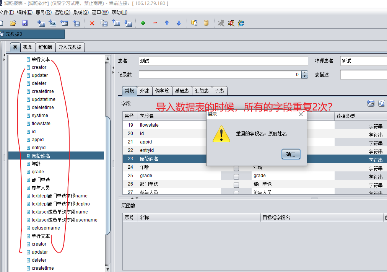Open the 服务(R) menu

pyautogui.click(x=44, y=12)
